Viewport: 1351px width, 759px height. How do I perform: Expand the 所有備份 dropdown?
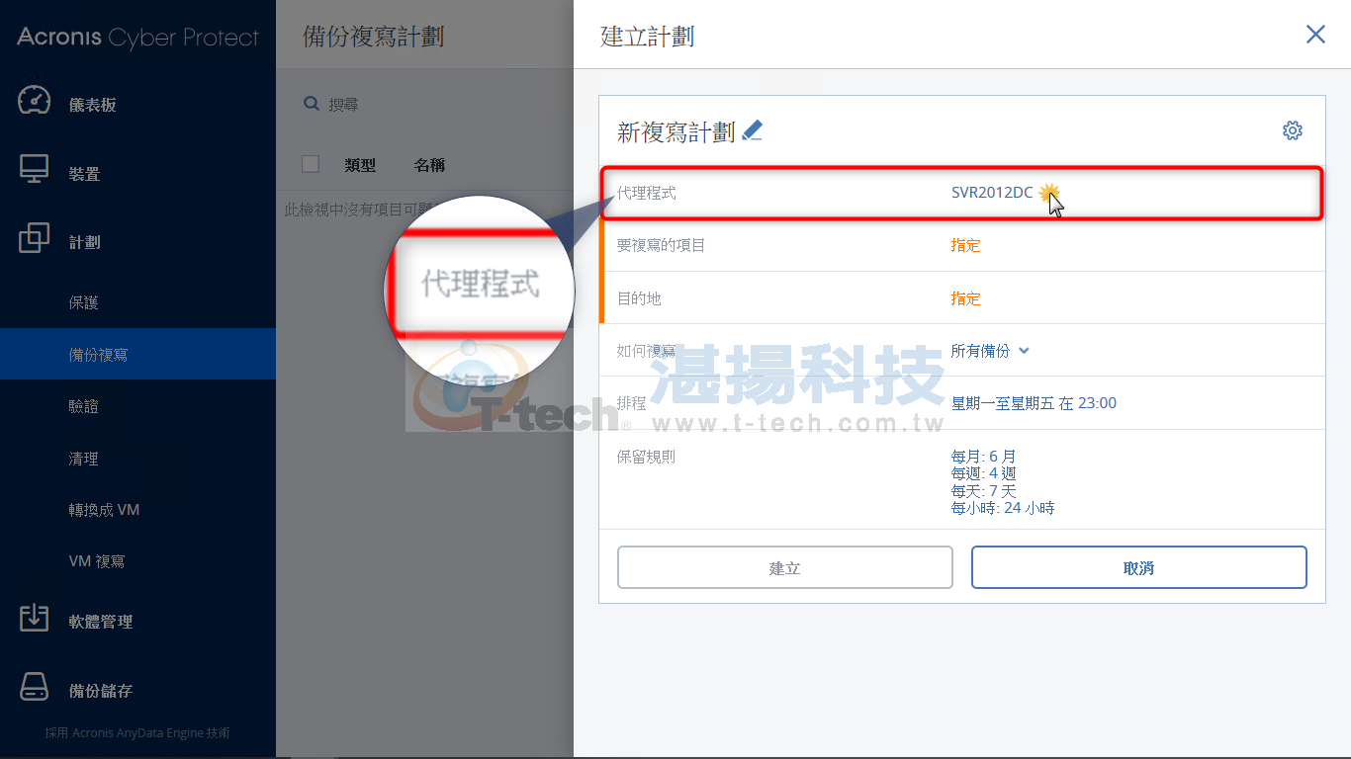point(990,351)
